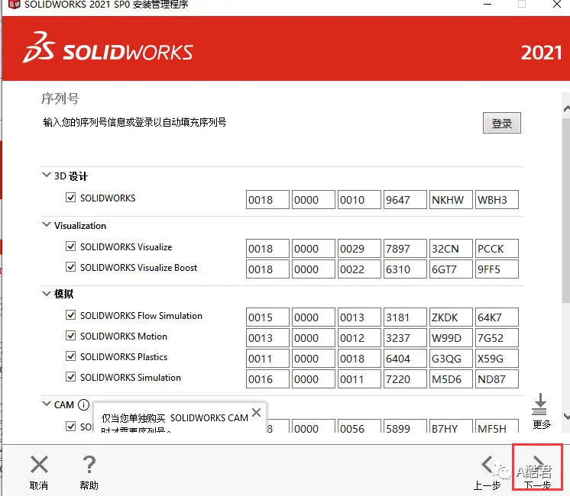Click the 登录 login button
Image resolution: width=570 pixels, height=496 pixels.
coord(502,123)
